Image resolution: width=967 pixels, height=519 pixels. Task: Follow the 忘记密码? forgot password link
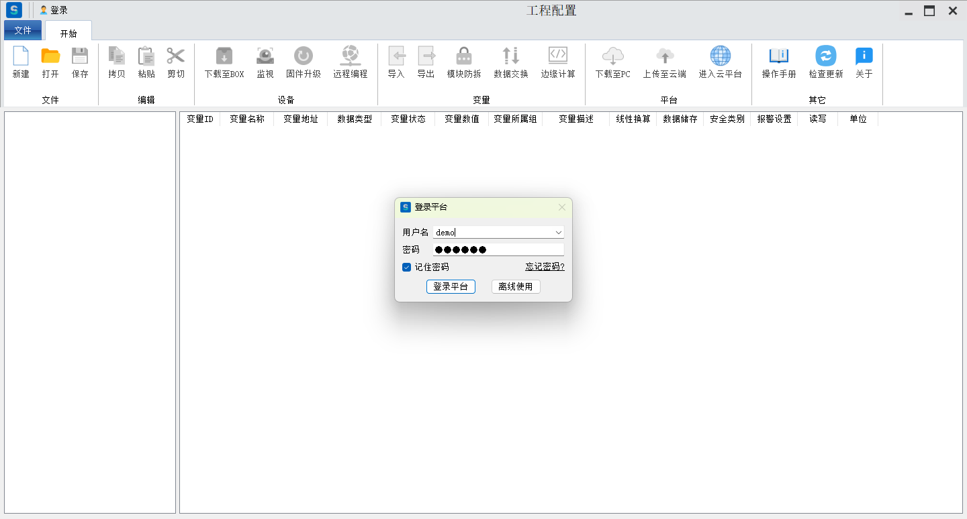(x=545, y=267)
